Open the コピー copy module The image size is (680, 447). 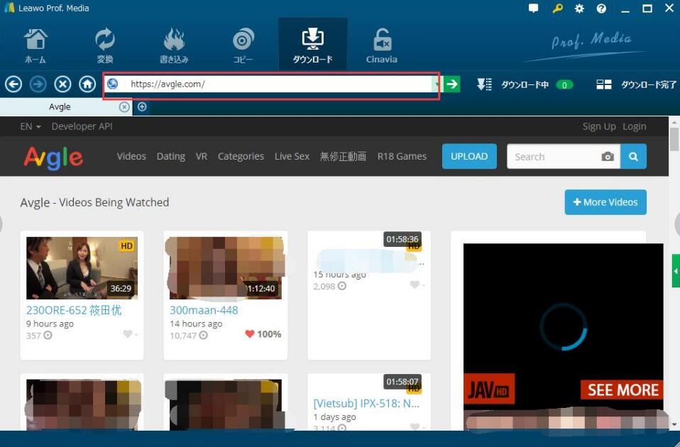pos(243,45)
